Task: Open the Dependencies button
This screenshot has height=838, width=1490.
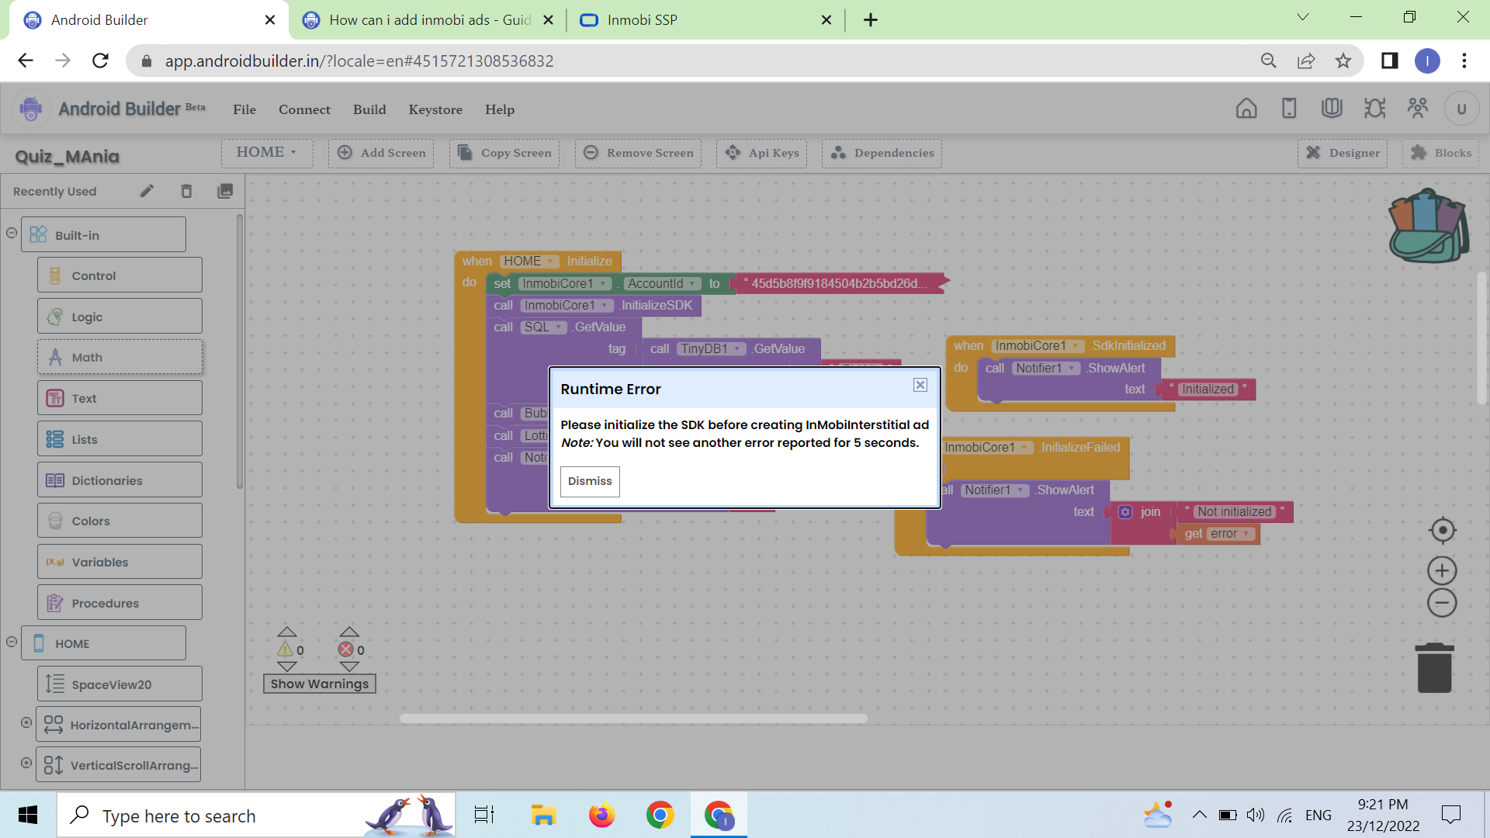Action: point(882,153)
